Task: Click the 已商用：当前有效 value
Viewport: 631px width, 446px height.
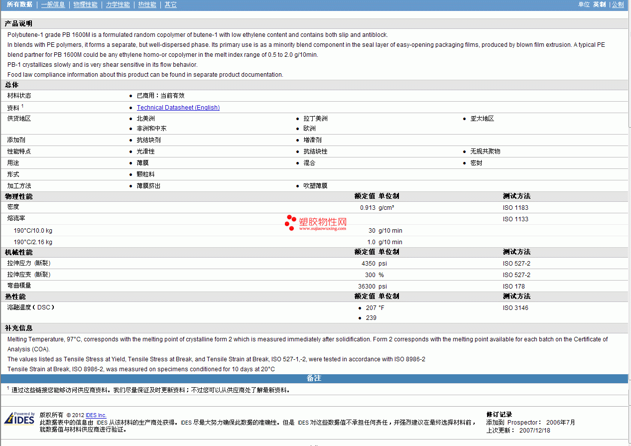Action: [x=160, y=96]
